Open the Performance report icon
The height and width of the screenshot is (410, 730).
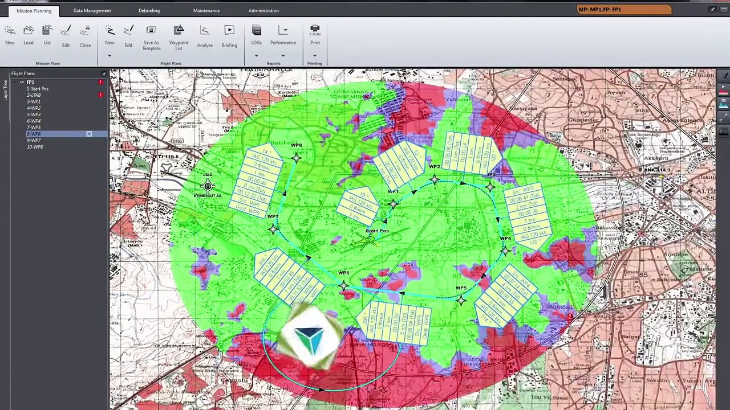[x=283, y=30]
